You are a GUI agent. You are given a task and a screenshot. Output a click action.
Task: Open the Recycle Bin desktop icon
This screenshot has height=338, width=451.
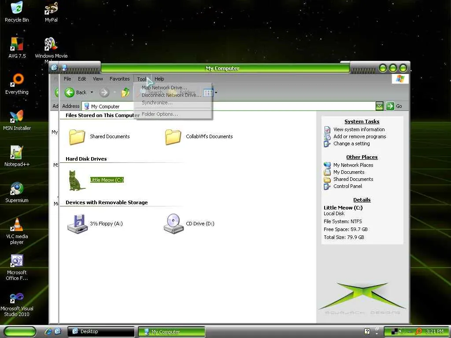tap(17, 11)
